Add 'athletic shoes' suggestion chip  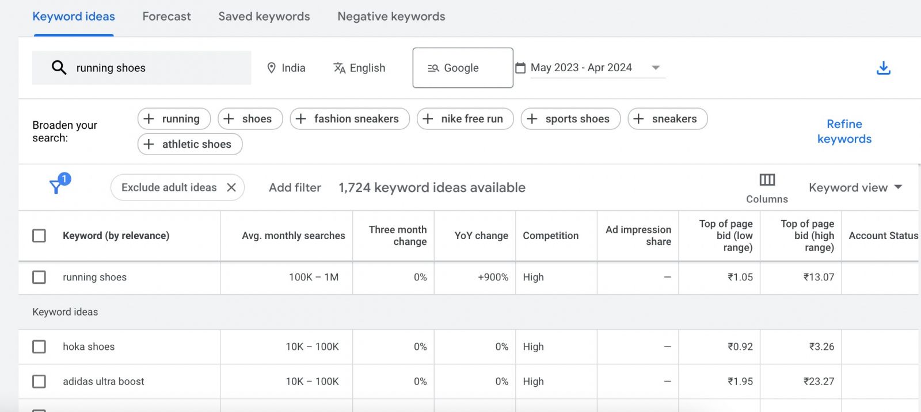(x=190, y=144)
